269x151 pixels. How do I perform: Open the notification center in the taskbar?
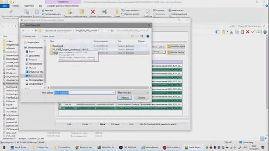[x=263, y=147]
